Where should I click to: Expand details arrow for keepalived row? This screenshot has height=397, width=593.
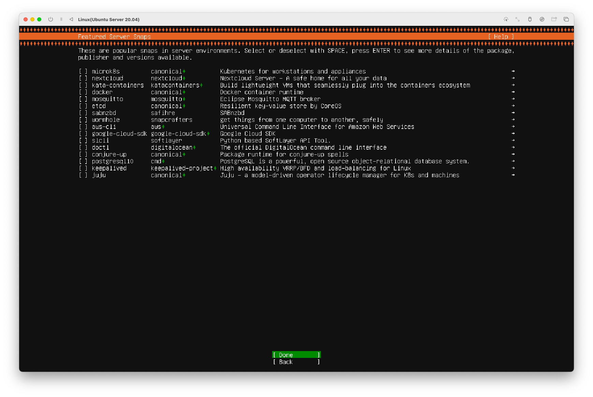[513, 168]
